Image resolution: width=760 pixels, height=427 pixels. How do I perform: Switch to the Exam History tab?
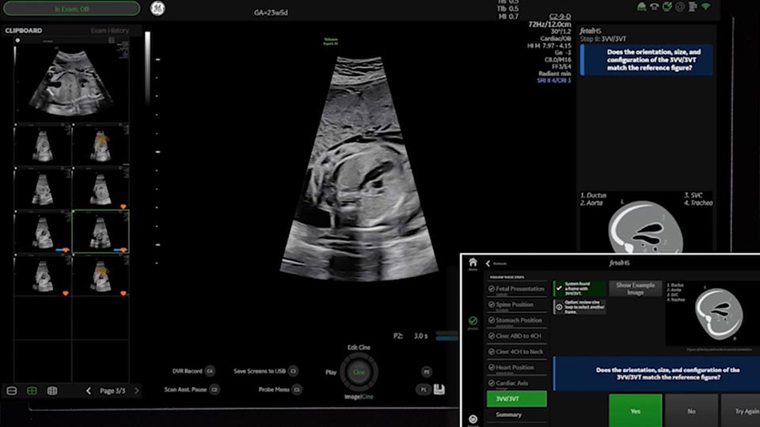pos(108,30)
